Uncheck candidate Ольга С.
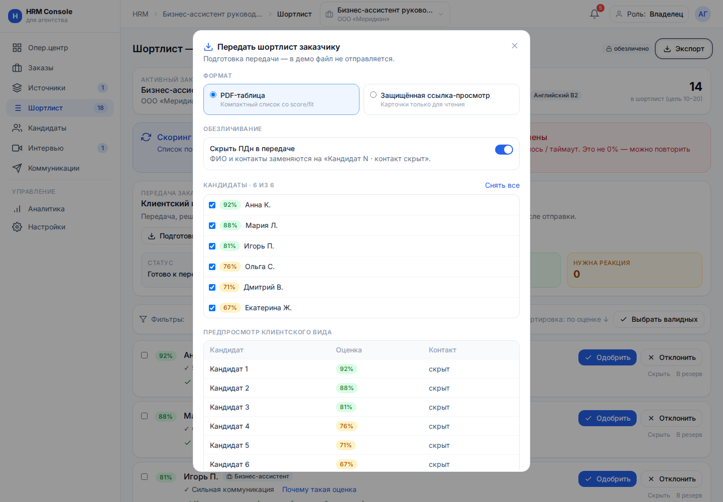 (x=212, y=267)
